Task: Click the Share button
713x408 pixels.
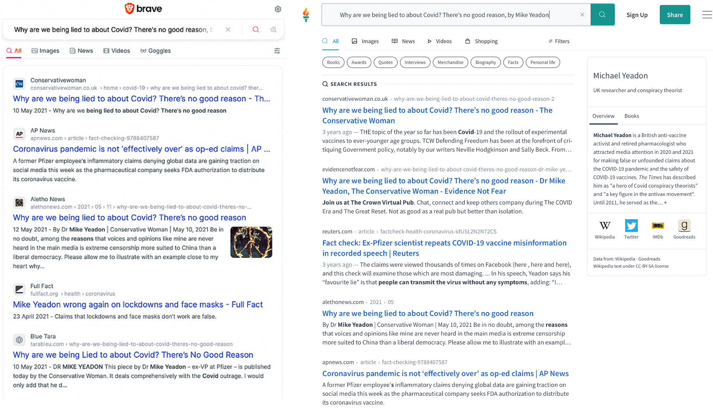Action: coord(675,15)
